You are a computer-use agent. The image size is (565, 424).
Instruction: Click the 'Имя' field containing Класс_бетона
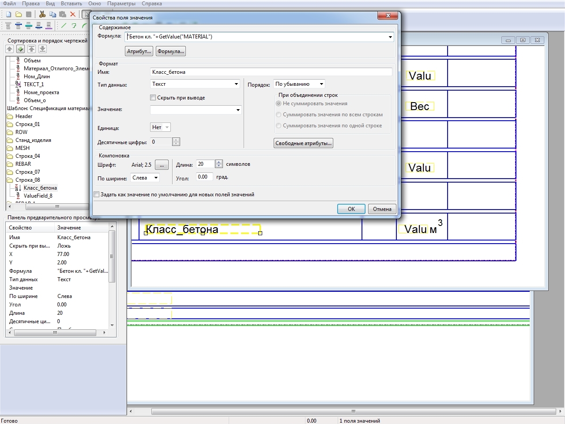pos(271,72)
